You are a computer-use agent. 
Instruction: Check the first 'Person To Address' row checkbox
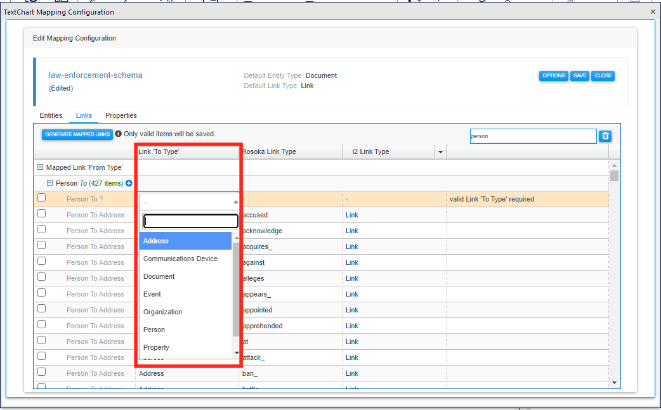click(x=41, y=214)
